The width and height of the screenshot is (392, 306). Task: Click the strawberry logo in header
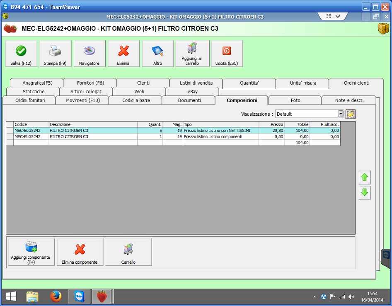tap(10, 29)
